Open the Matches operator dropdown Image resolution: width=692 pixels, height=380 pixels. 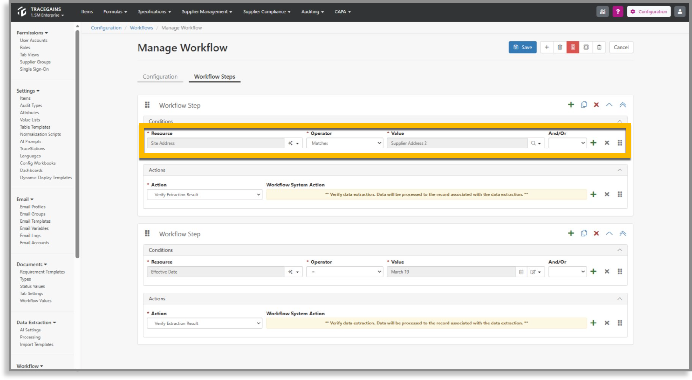(x=345, y=143)
